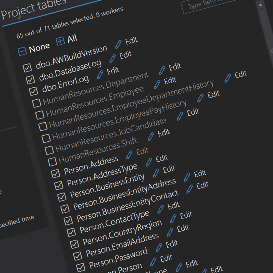Click the plus icon next to All

pyautogui.click(x=60, y=41)
